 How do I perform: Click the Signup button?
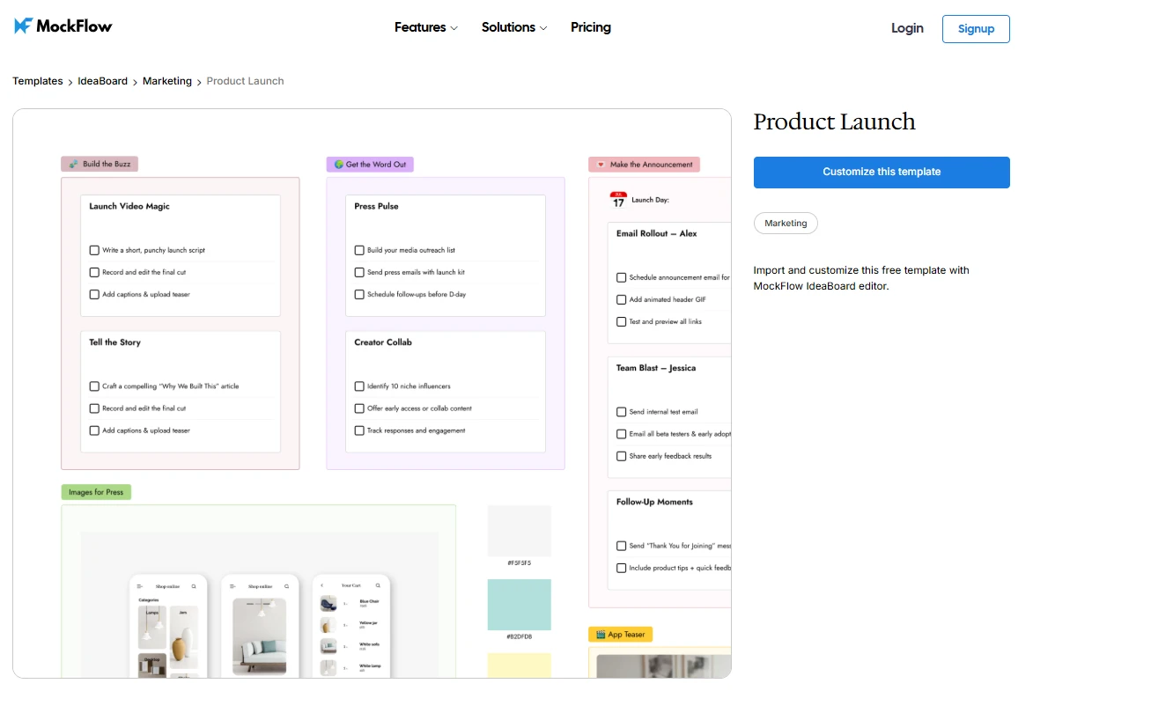[976, 29]
